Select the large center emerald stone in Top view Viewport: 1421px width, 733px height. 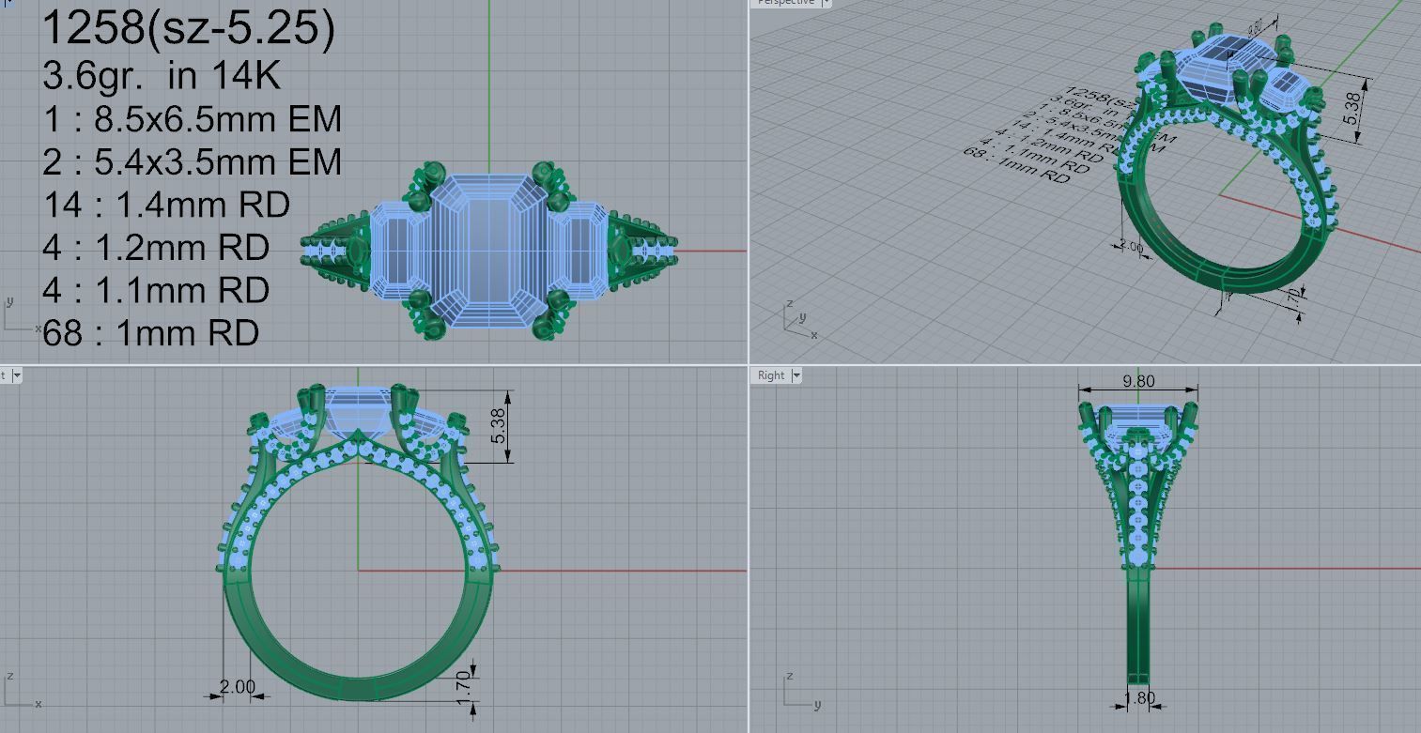click(489, 250)
